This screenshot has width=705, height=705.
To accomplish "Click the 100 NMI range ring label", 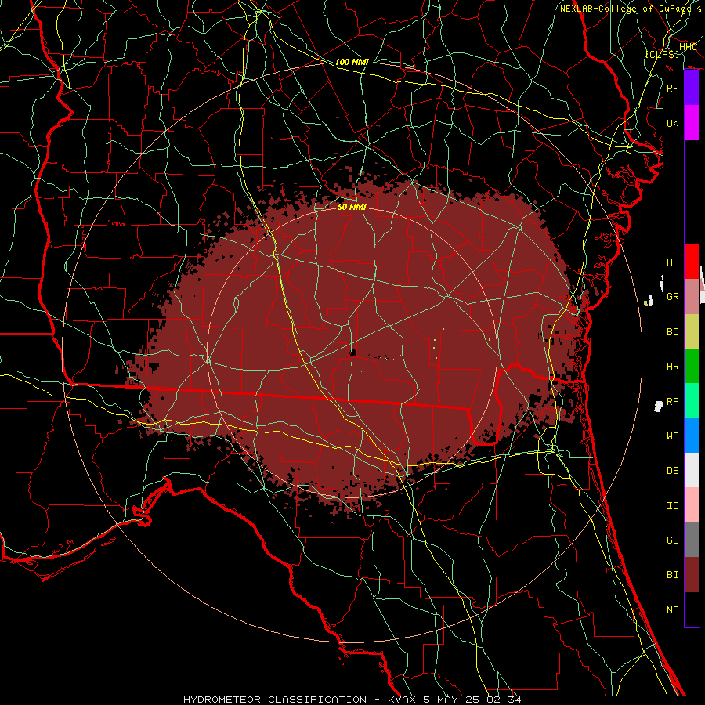I will point(352,62).
